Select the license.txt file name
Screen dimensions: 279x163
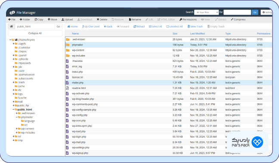[77, 77]
